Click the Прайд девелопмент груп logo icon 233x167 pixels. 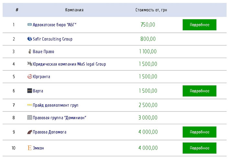29,105
